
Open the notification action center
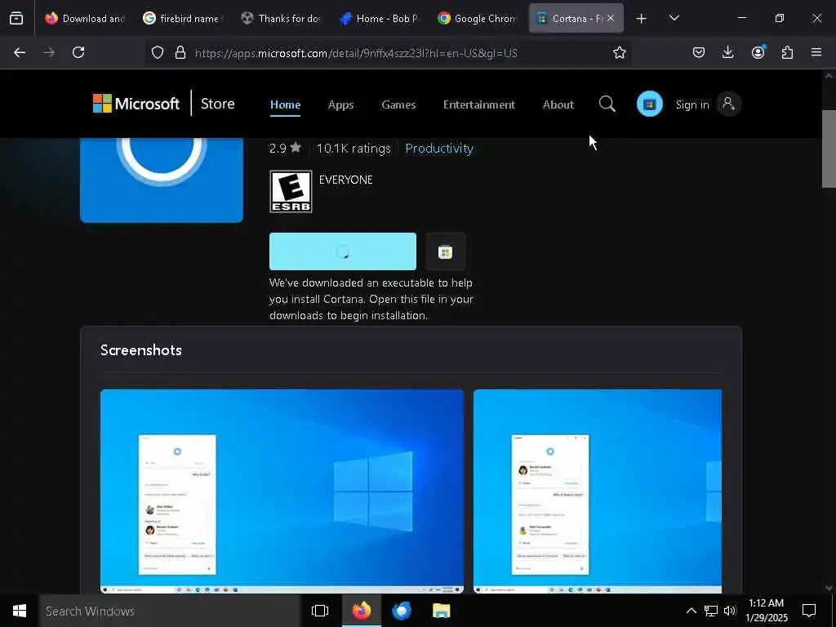click(x=809, y=611)
